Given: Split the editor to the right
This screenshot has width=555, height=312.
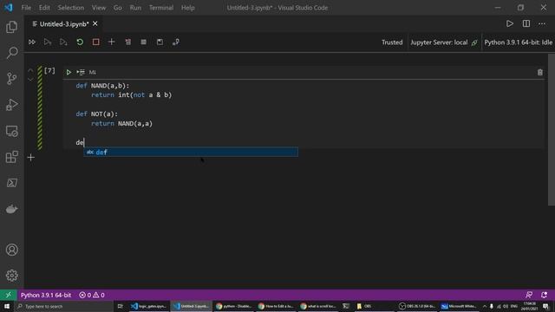Looking at the screenshot, I should pos(526,23).
